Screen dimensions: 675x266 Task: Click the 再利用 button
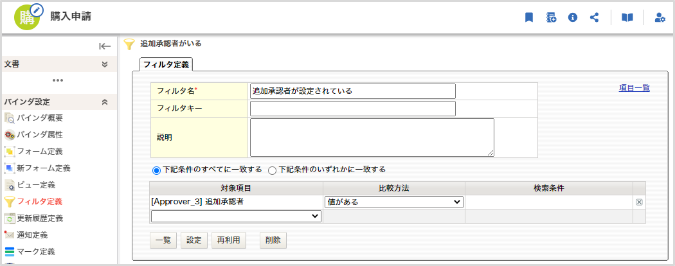click(229, 240)
